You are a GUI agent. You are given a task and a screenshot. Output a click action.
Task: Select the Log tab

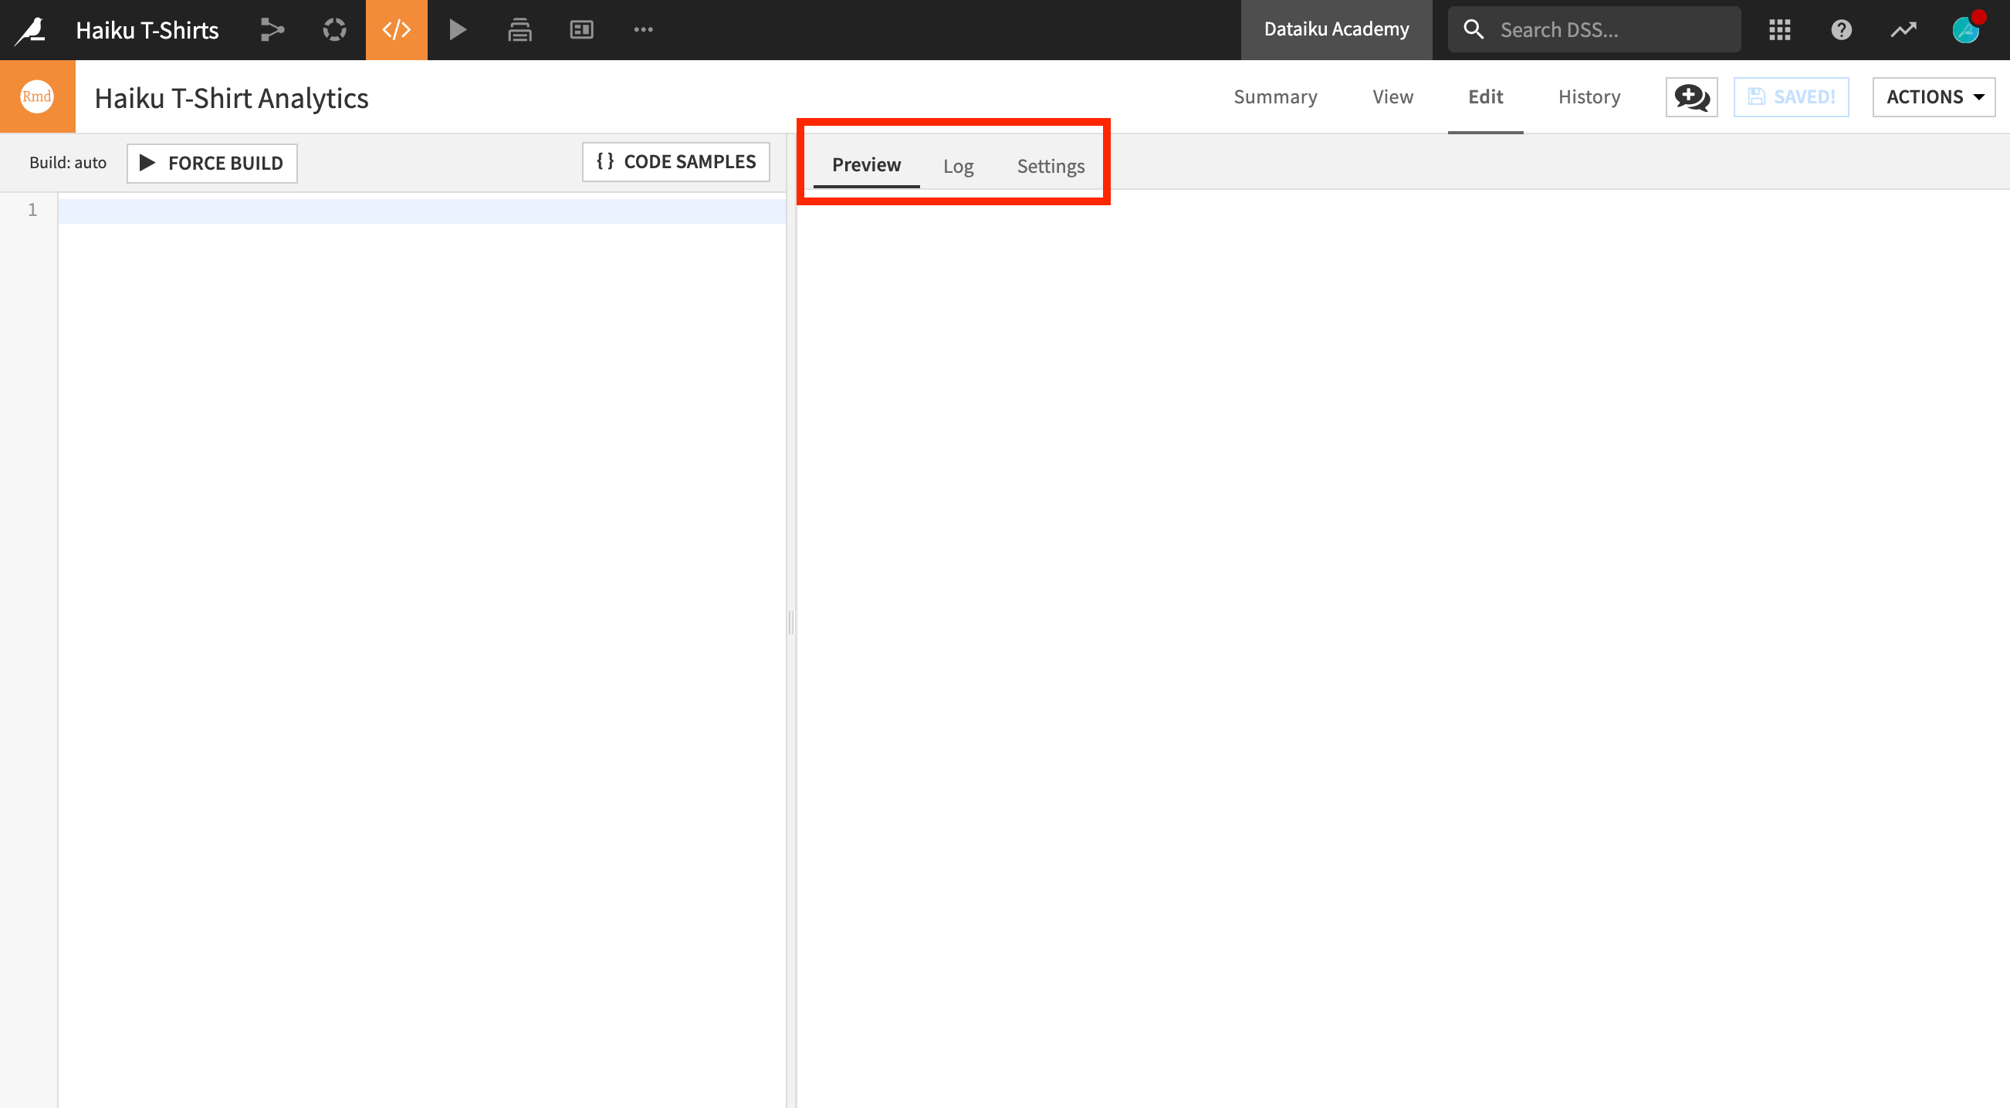pos(958,164)
